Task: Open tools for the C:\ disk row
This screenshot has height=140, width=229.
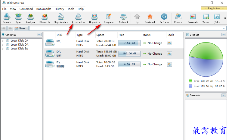Action: [169, 43]
